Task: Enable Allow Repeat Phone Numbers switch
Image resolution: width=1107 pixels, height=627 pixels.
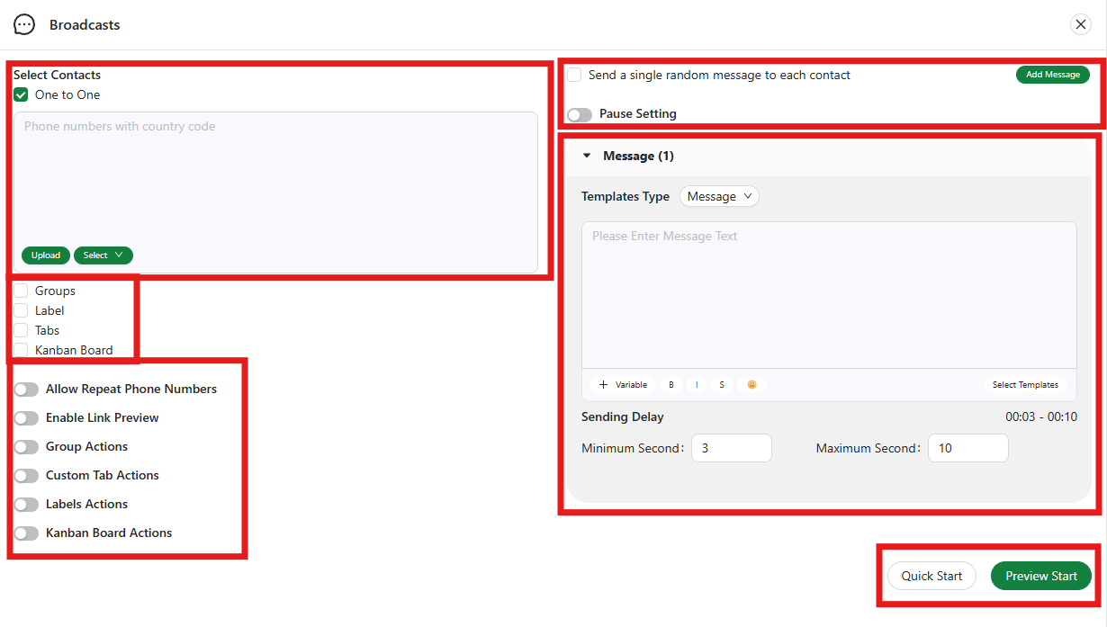Action: click(x=27, y=390)
